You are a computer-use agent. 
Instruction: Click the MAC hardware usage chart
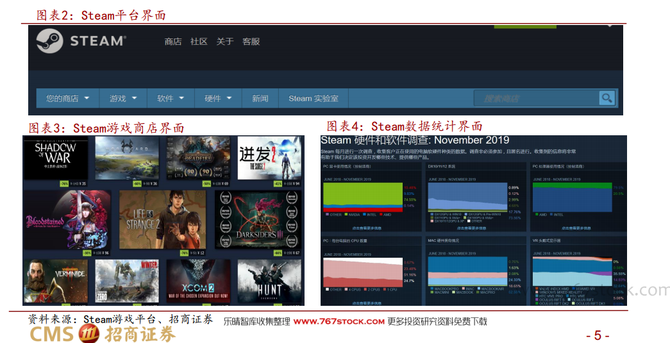[467, 272]
